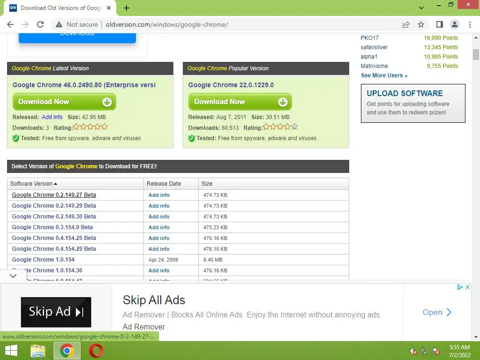Viewport: 480px width, 360px height.
Task: Launch Opera from the taskbar
Action: click(x=96, y=351)
